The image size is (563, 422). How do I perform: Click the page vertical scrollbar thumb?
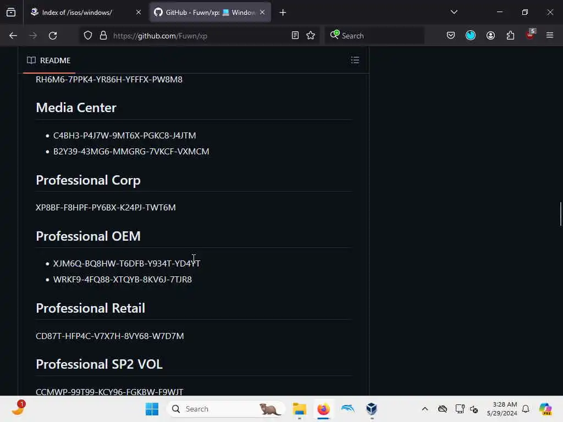560,214
